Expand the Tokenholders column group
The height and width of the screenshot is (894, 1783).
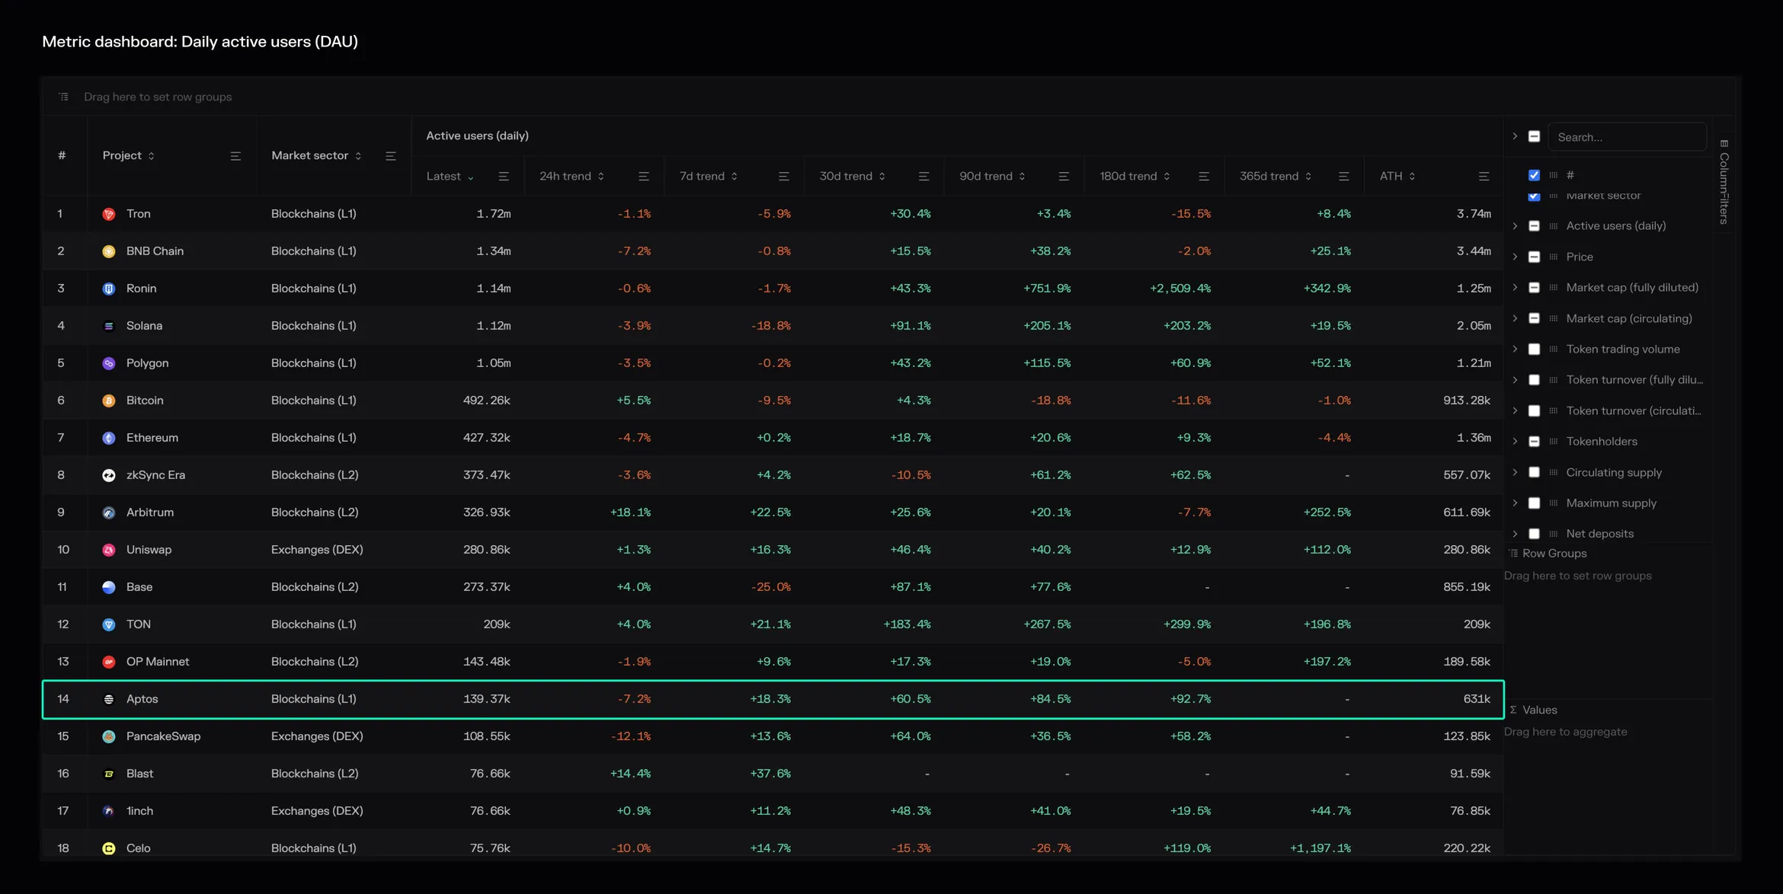pos(1515,441)
